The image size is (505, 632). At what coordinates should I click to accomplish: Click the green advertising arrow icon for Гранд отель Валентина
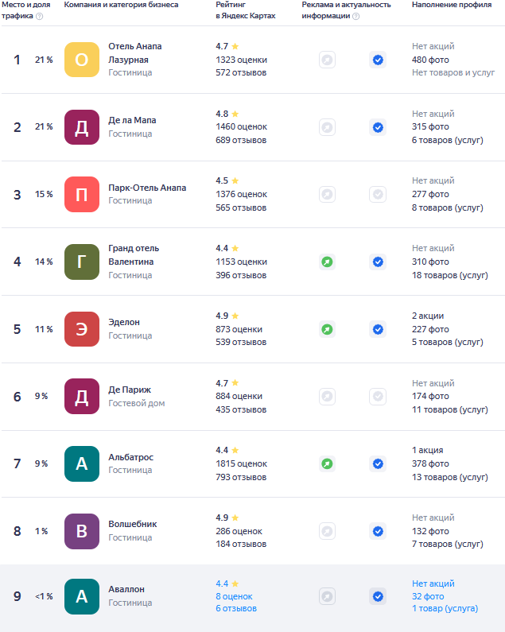point(327,262)
